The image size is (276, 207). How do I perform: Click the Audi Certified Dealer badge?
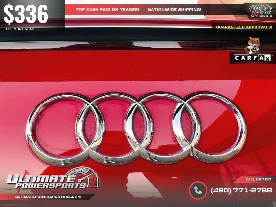(261, 11)
